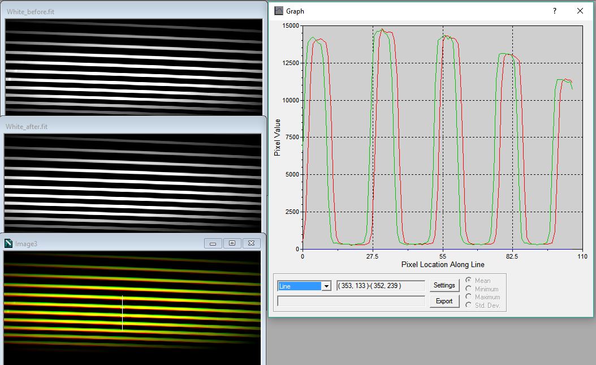Close the Image3 window
This screenshot has height=365, width=596.
[x=251, y=243]
